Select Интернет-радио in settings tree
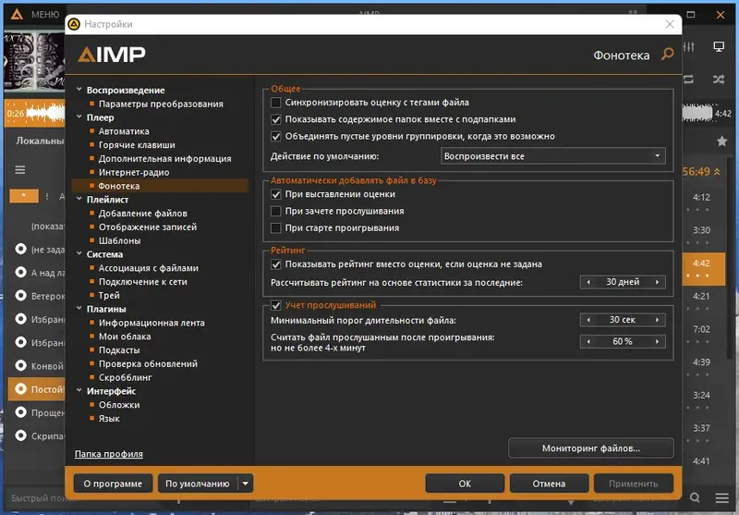 (134, 172)
